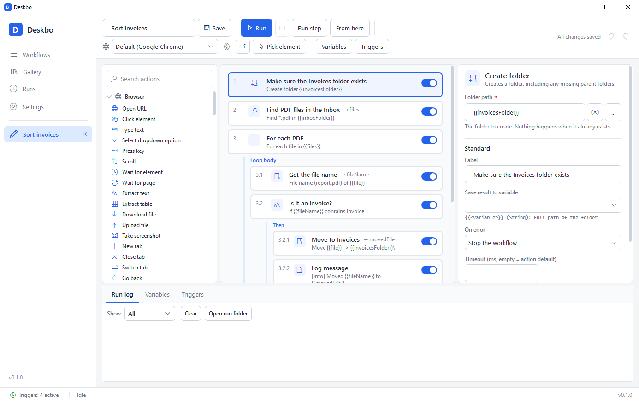Select Wait for page action
Image resolution: width=639 pixels, height=402 pixels.
click(138, 183)
